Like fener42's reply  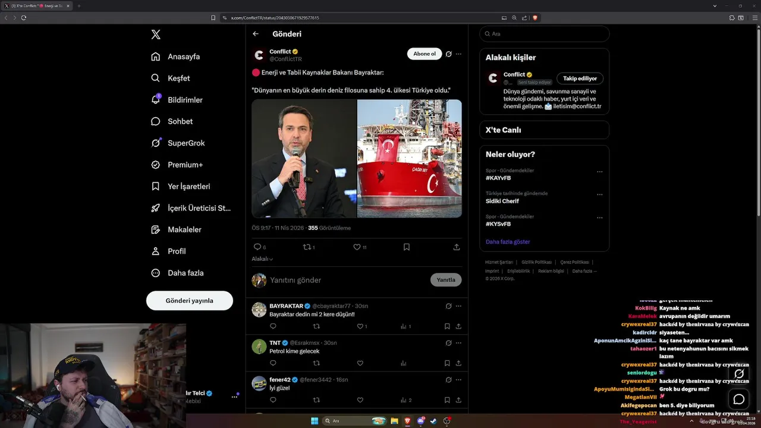click(360, 400)
